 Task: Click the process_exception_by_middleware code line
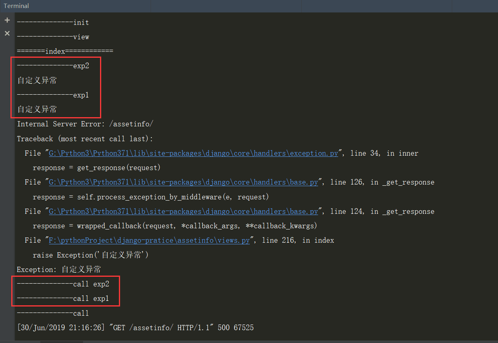point(151,197)
